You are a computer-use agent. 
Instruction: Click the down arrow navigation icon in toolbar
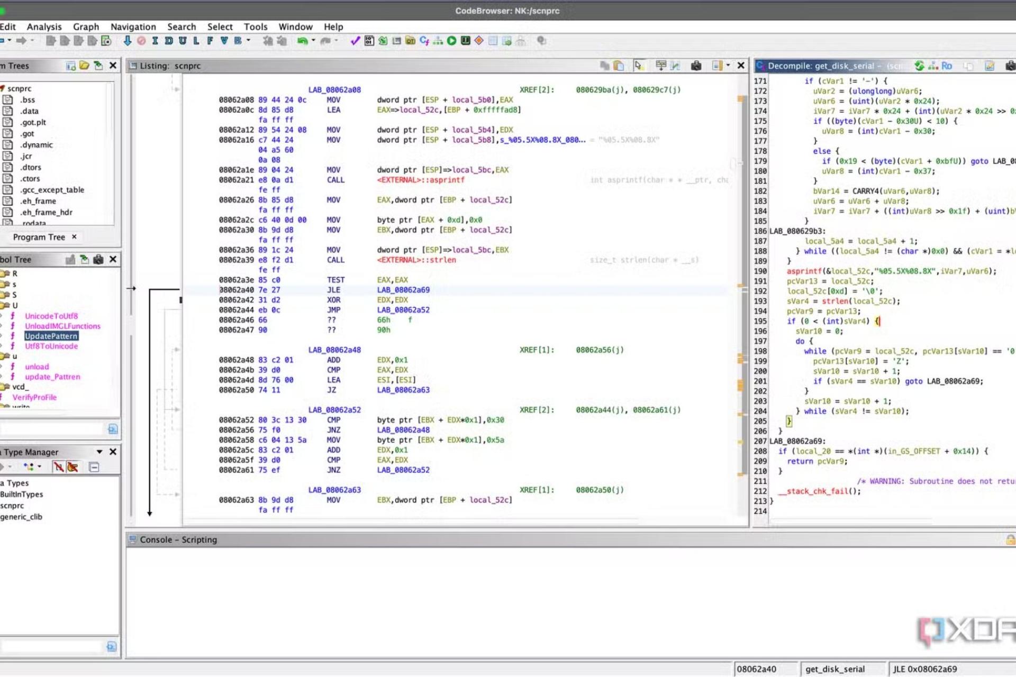pos(128,41)
